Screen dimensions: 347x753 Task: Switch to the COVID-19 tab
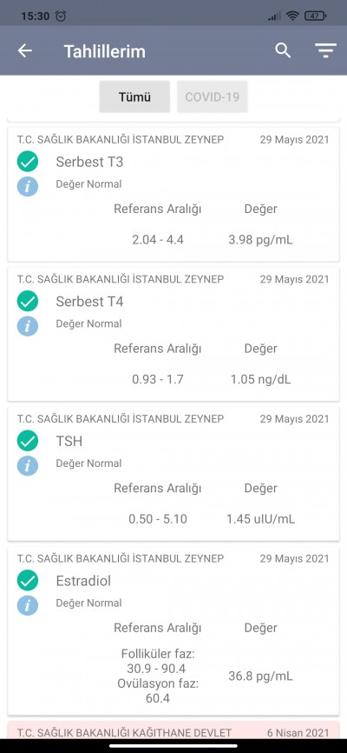click(x=213, y=97)
